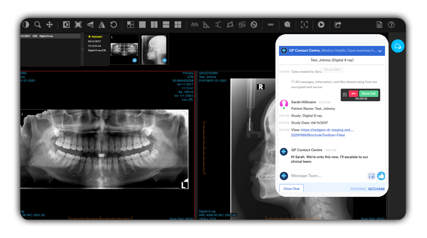Image resolution: width=427 pixels, height=238 pixels.
Task: Hang up the call with red button
Action: point(353,94)
